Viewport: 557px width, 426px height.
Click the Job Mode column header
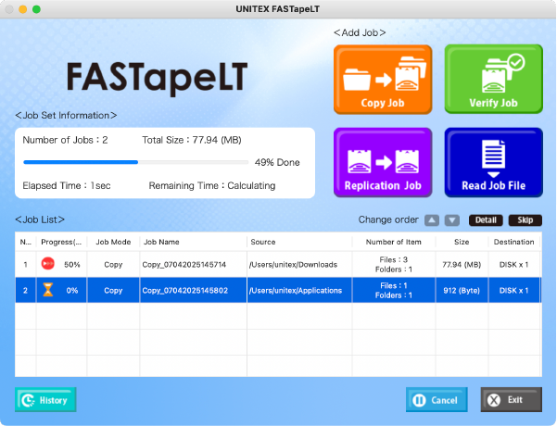(x=113, y=242)
